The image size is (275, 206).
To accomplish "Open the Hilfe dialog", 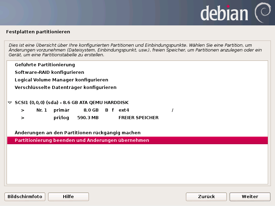I will 68,197.
